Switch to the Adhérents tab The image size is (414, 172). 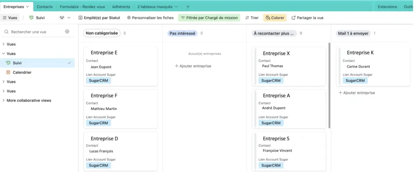click(x=121, y=6)
